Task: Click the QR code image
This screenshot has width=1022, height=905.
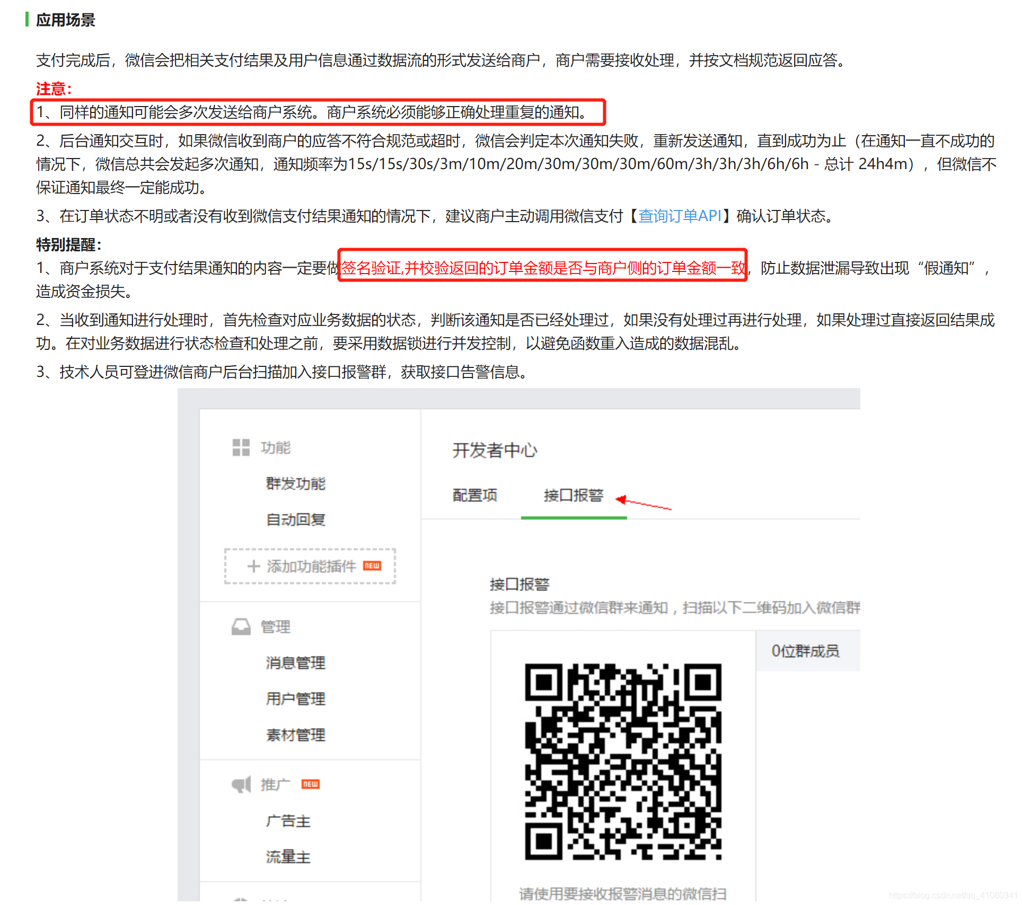Action: pos(623,761)
